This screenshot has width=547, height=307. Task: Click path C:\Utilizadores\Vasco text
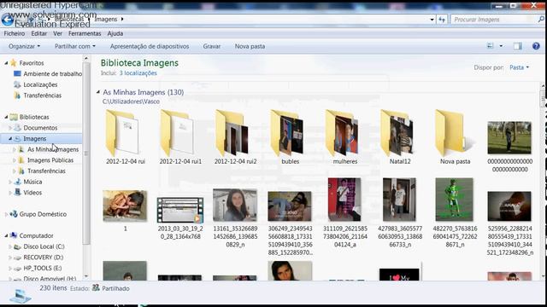click(131, 101)
